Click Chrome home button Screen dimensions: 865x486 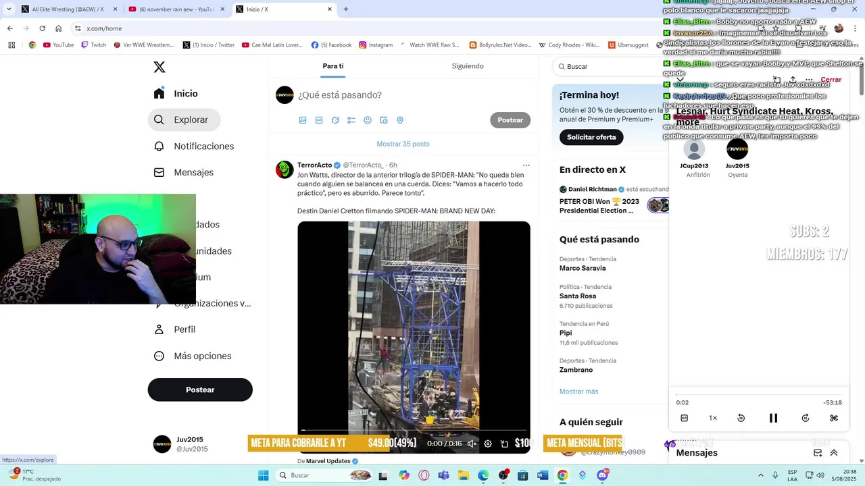coord(58,28)
